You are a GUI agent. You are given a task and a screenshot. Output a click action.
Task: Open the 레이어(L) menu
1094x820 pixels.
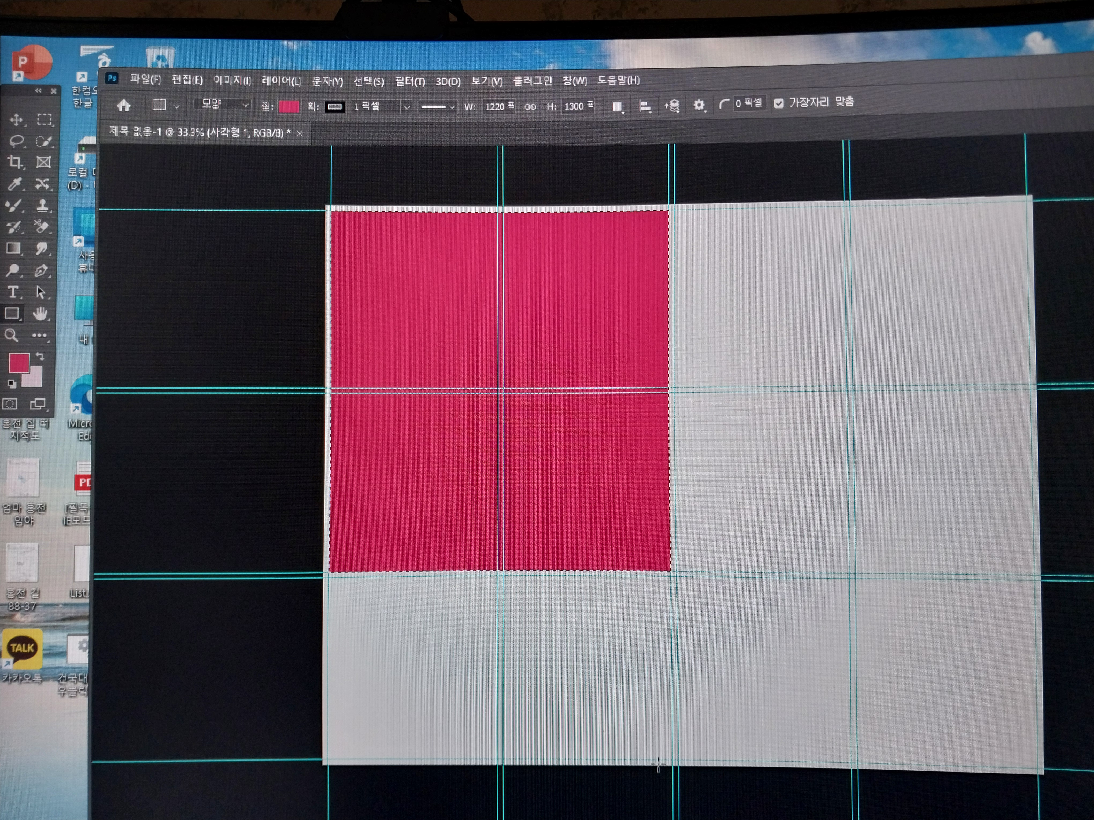tap(281, 81)
